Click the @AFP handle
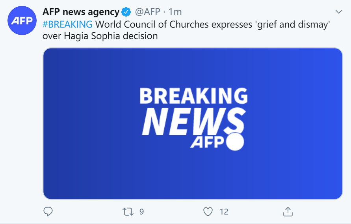 tap(148, 11)
